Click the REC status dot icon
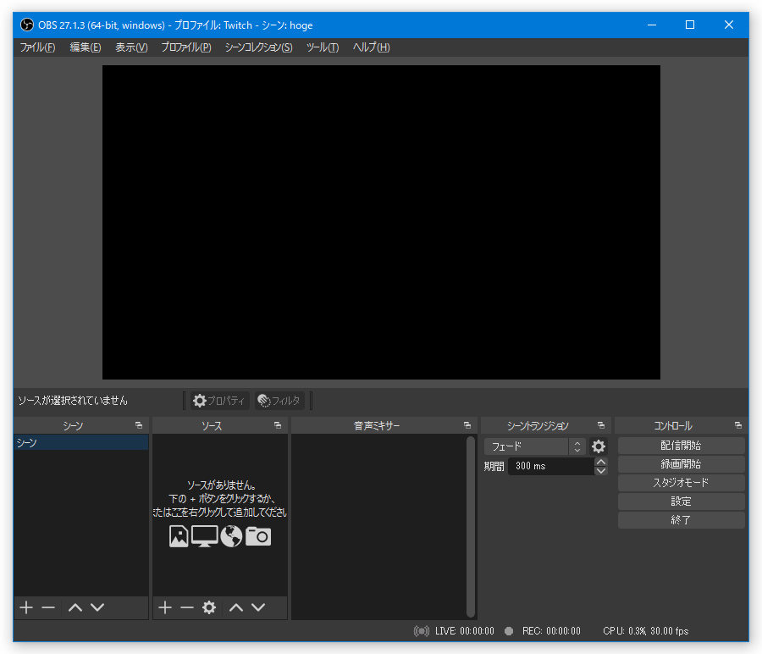 [509, 631]
